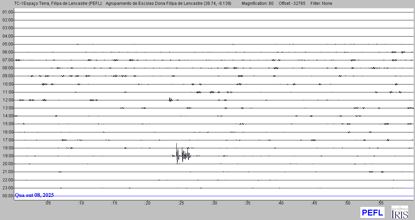Click the Magnification: 60 header text

[257, 3]
